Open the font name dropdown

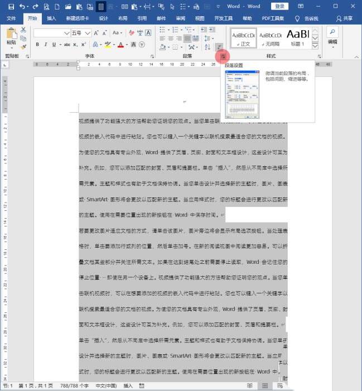click(x=66, y=33)
